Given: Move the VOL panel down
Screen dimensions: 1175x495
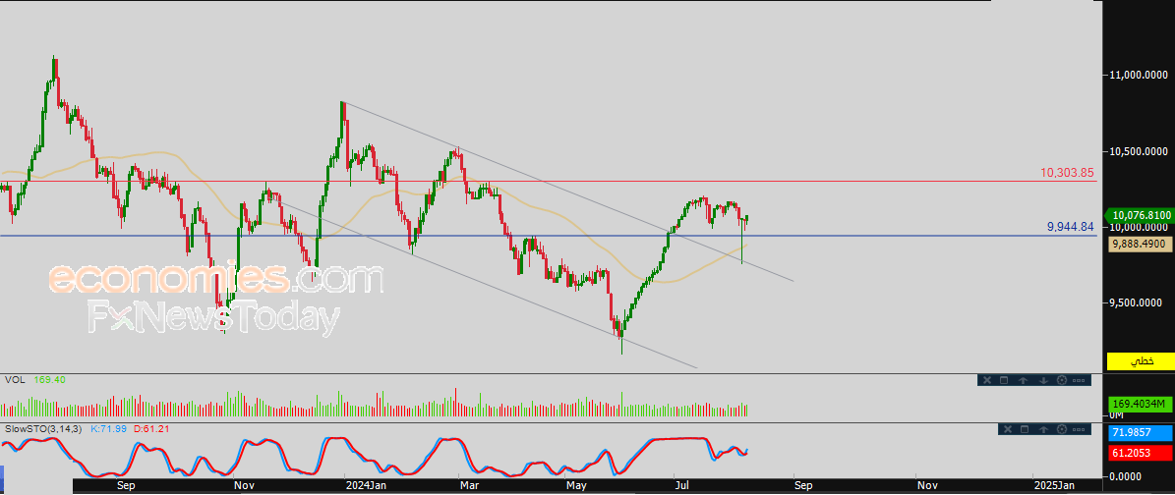Looking at the screenshot, I should click(1043, 380).
